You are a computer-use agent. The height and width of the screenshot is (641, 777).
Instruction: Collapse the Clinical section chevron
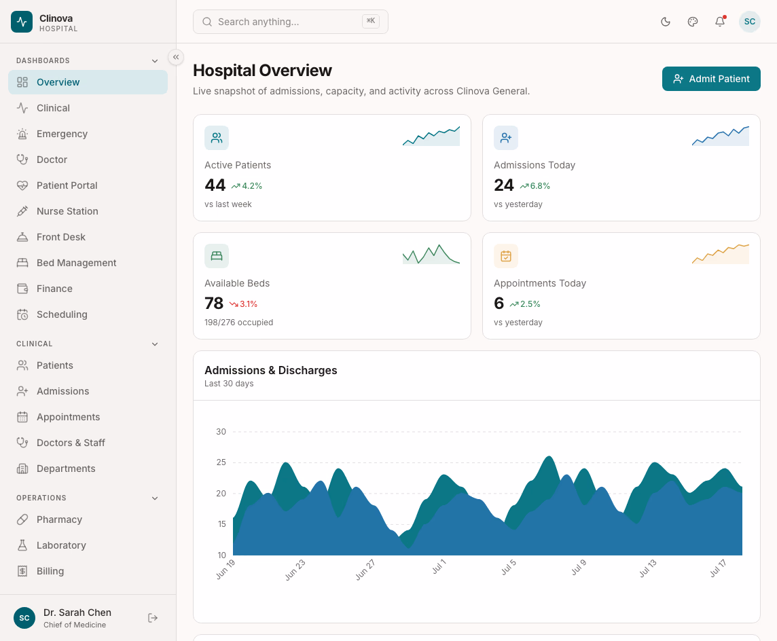155,344
